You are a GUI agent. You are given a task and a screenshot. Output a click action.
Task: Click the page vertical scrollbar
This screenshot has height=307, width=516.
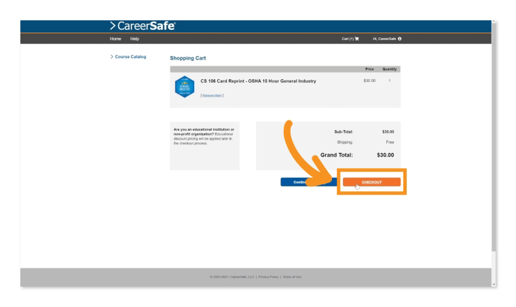point(494,138)
